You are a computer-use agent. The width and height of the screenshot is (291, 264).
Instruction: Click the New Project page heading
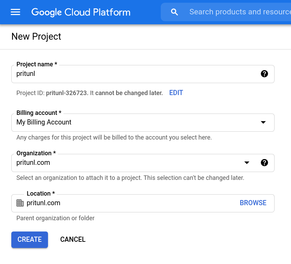(36, 37)
